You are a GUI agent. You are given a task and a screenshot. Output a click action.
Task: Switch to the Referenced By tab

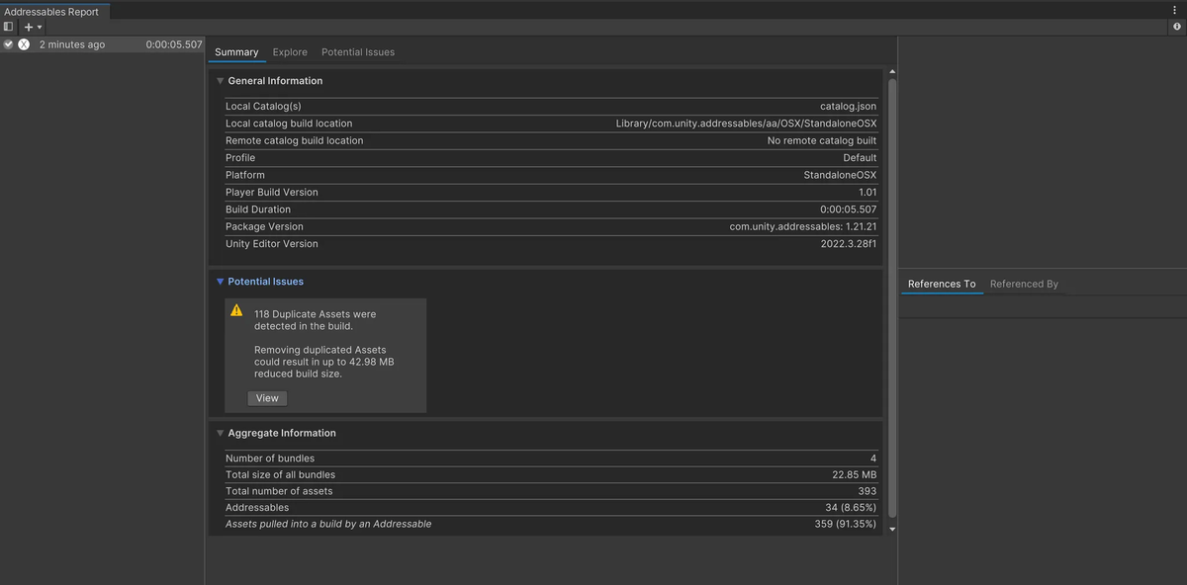(x=1024, y=284)
